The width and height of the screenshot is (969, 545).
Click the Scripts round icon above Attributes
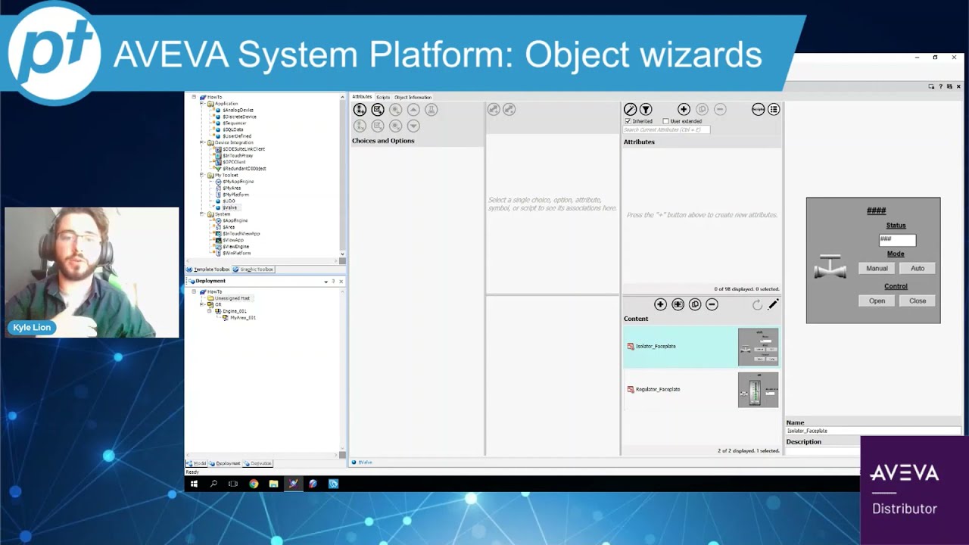(758, 110)
